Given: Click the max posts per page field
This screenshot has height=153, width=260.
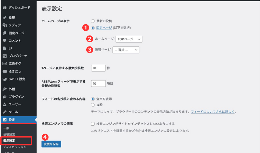Looking at the screenshot, I should (x=98, y=68).
